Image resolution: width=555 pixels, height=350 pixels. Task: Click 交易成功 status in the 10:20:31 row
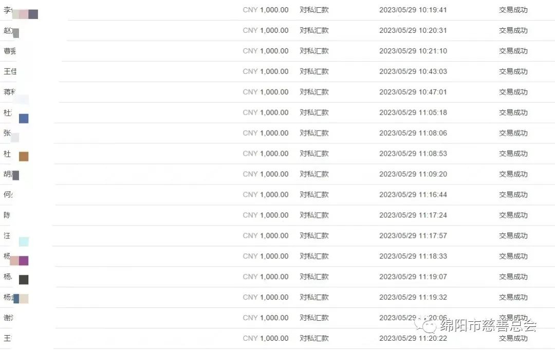click(x=513, y=30)
